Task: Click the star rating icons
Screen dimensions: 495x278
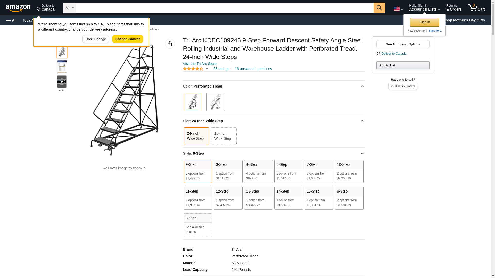Action: coord(193,69)
